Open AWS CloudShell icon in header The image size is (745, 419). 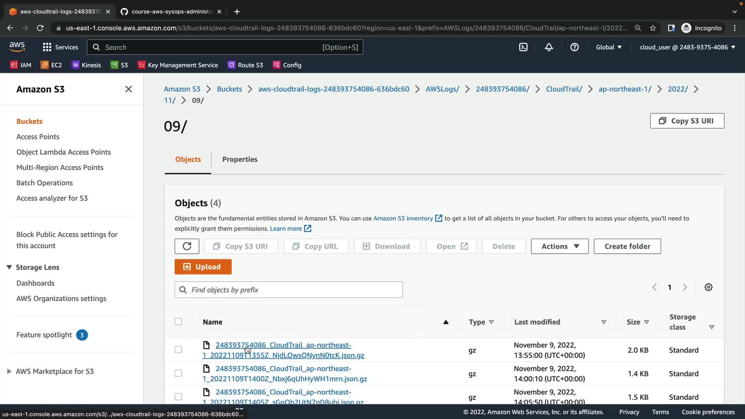tap(523, 47)
